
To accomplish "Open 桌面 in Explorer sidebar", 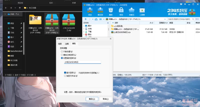I will 12,23.
